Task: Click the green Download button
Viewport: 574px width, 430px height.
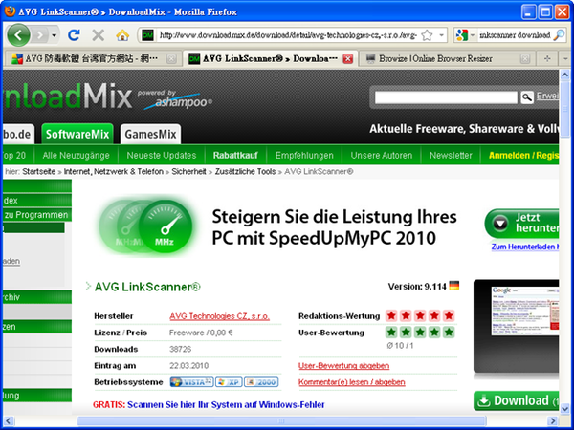Action: (517, 400)
